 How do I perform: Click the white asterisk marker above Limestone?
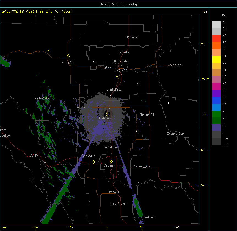(42, 95)
